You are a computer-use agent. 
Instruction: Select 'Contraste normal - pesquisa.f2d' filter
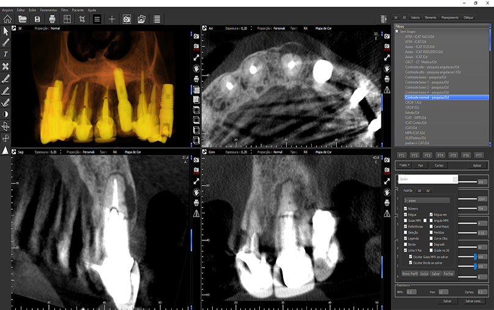click(x=427, y=97)
